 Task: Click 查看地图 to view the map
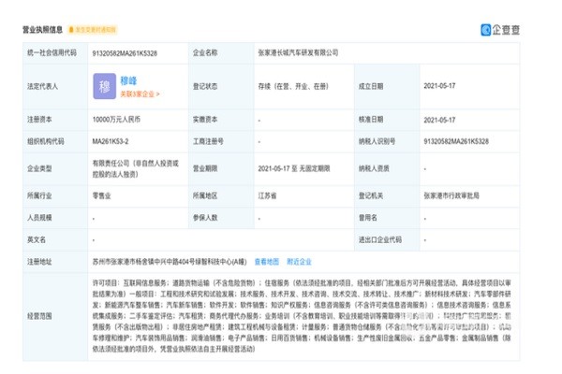point(267,262)
